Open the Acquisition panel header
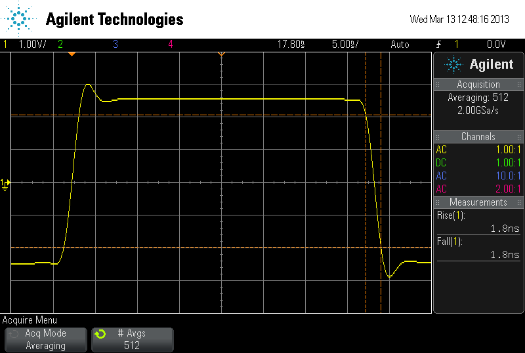Image resolution: width=525 pixels, height=353 pixels. click(x=478, y=84)
